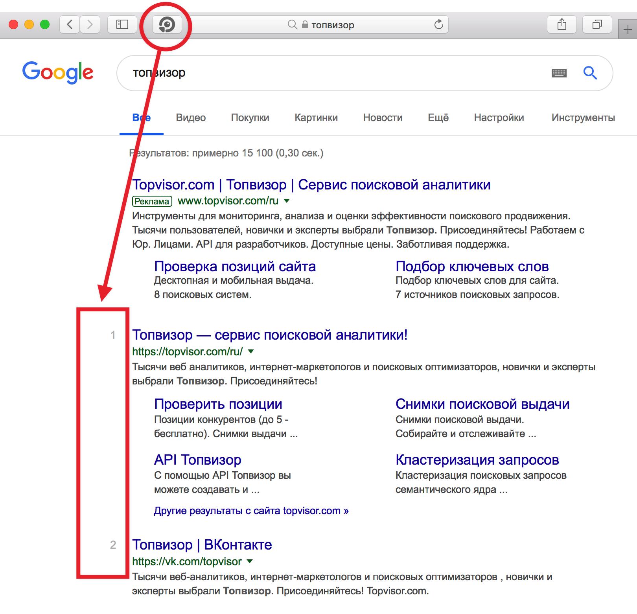This screenshot has height=614, width=637.
Task: Click the magnifier icon in the address bar
Action: [292, 25]
